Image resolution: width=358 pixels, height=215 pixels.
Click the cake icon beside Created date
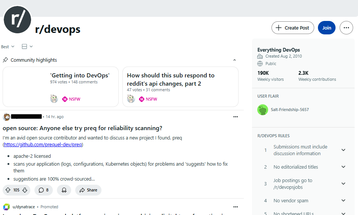tap(260, 56)
